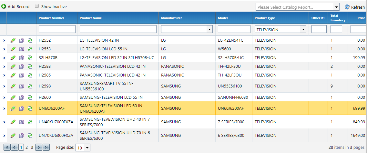
Task: Click the Total Inventory filter field
Action: [x=336, y=29]
